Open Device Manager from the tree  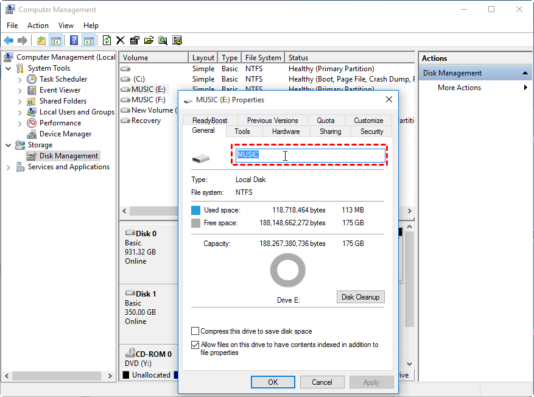(x=65, y=134)
